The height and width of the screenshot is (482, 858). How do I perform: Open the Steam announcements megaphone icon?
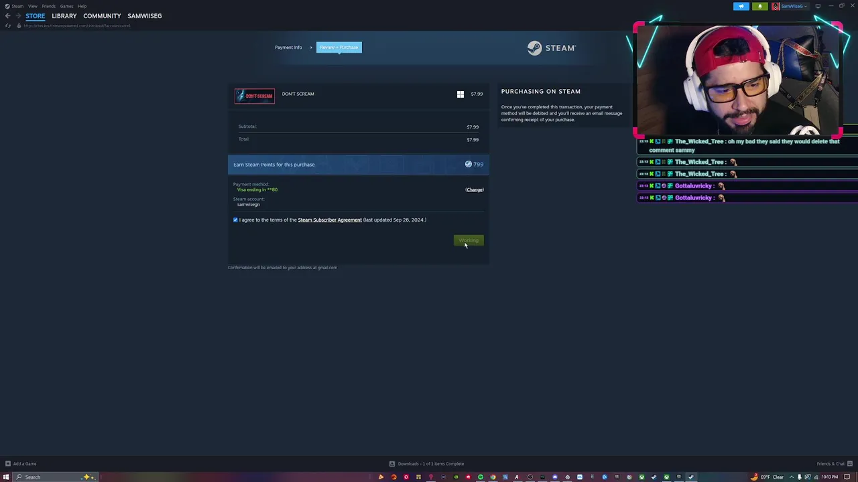pyautogui.click(x=741, y=6)
